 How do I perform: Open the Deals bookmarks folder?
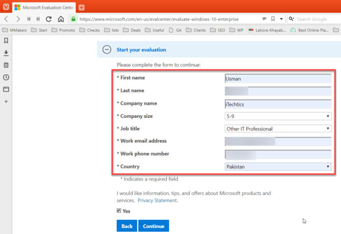point(132,30)
